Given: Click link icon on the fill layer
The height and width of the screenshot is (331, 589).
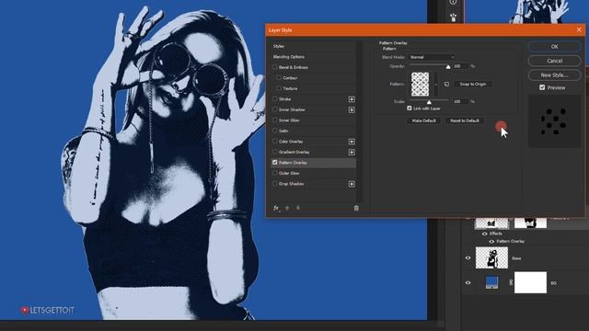Looking at the screenshot, I should pyautogui.click(x=511, y=282).
